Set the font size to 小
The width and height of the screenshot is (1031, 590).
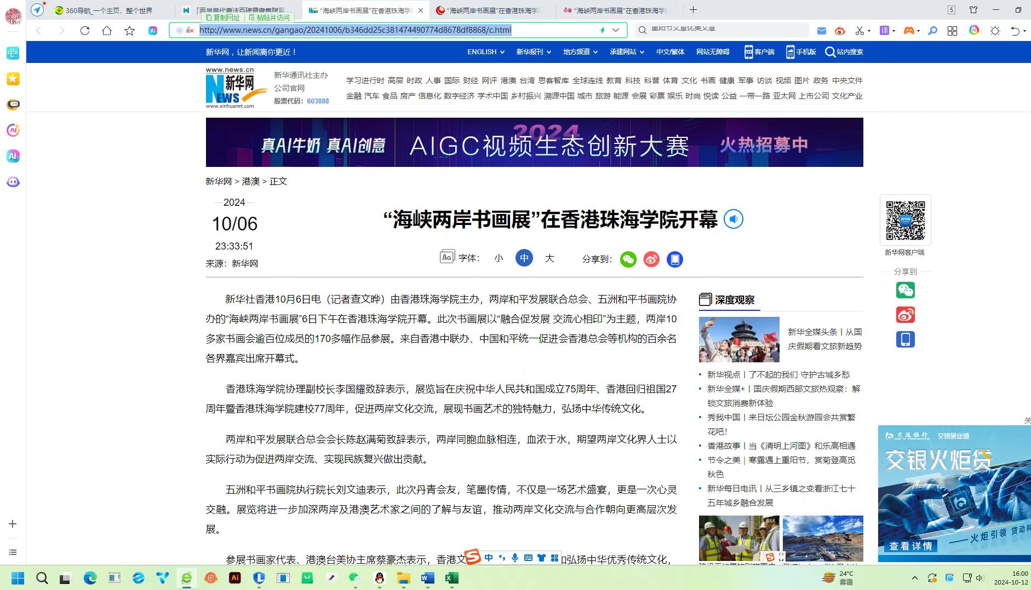(x=499, y=258)
